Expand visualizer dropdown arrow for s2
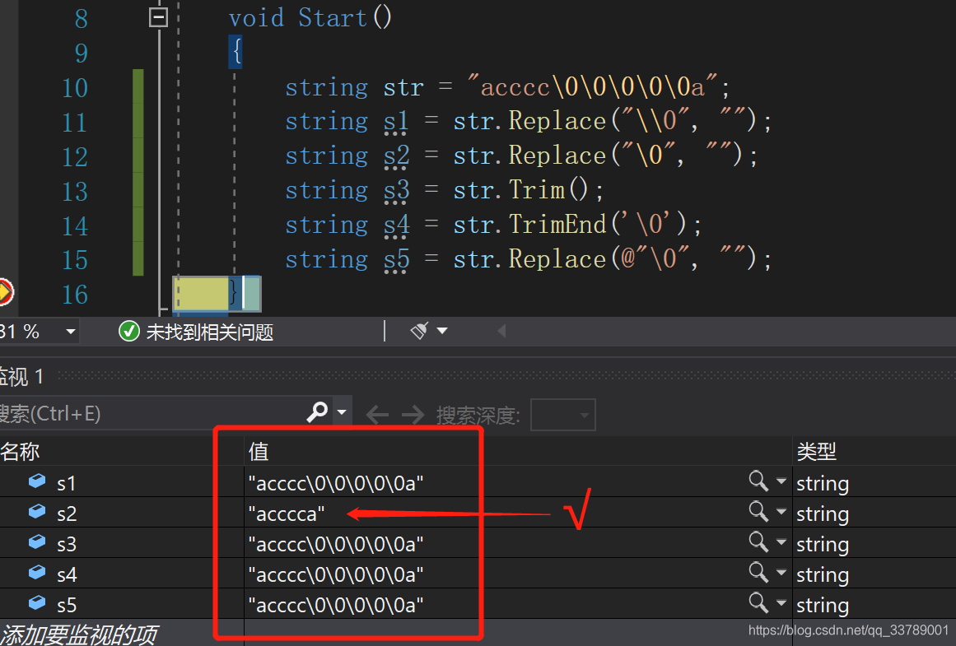The width and height of the screenshot is (956, 646). [x=781, y=511]
